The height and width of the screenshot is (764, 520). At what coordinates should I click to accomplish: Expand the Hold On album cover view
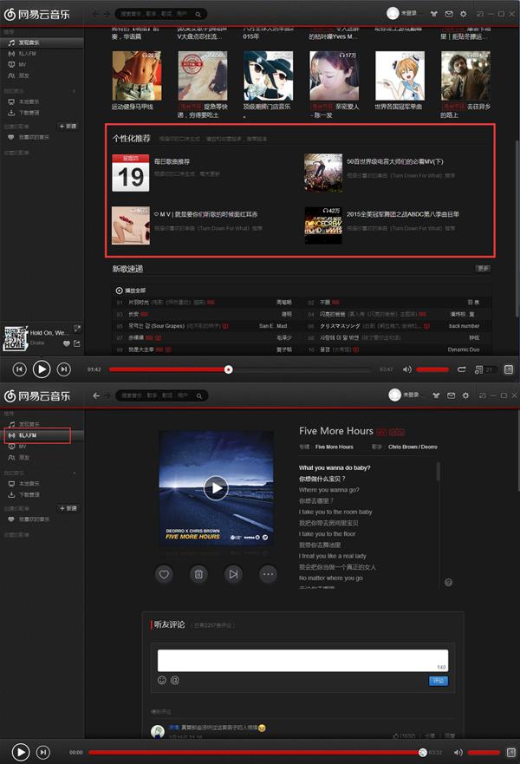[x=77, y=329]
